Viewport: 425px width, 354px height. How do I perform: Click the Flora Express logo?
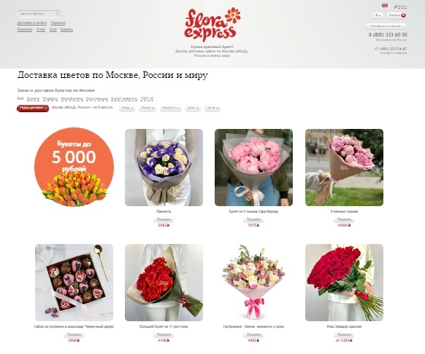(212, 24)
